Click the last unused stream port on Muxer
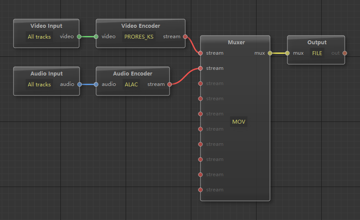360x220 pixels. tap(200, 190)
